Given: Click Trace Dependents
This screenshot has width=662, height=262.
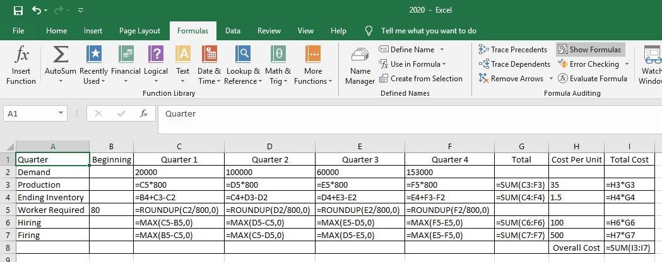Looking at the screenshot, I should click(514, 64).
